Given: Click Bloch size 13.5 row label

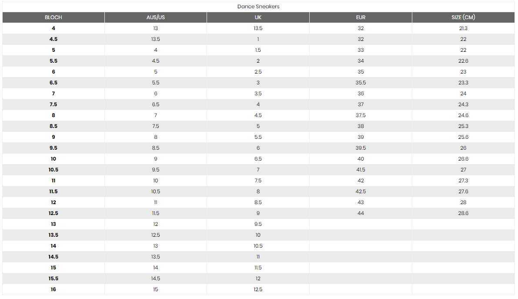Looking at the screenshot, I should point(53,235).
